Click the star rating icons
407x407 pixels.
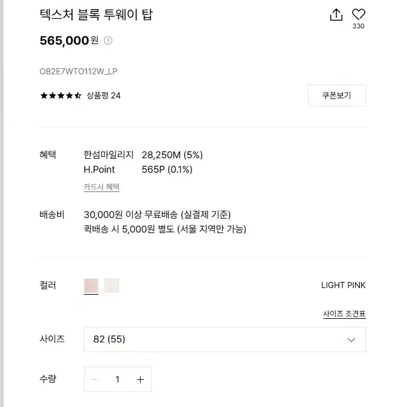coord(61,96)
